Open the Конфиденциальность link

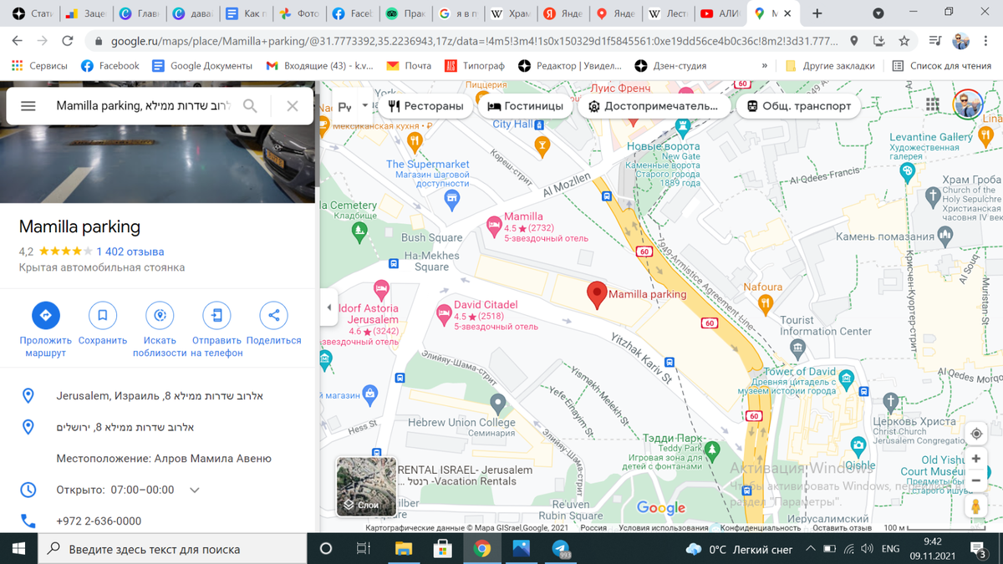[x=761, y=528]
